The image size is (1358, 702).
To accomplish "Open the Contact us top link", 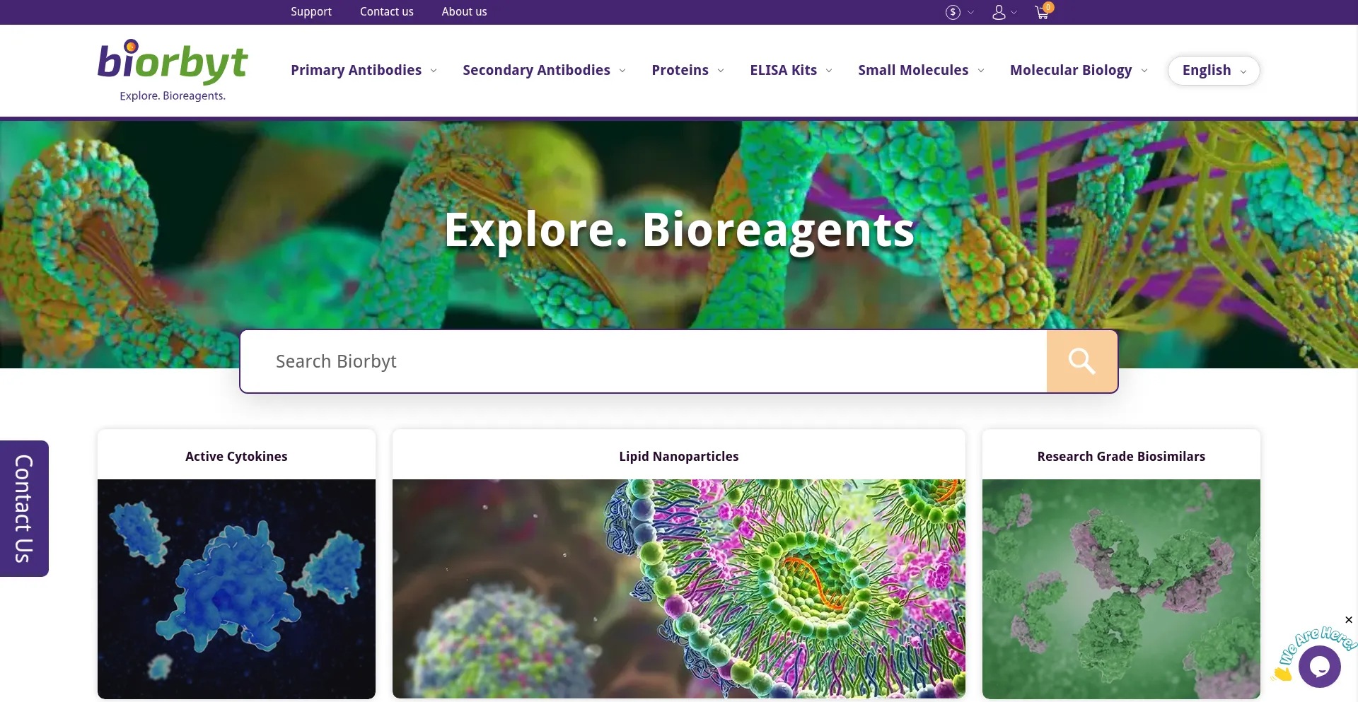I will (387, 12).
